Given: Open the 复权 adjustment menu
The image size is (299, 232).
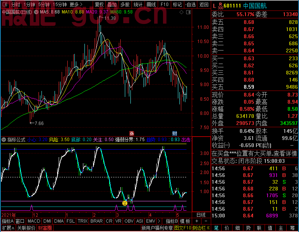Looking at the screenshot, I should click(99, 4).
